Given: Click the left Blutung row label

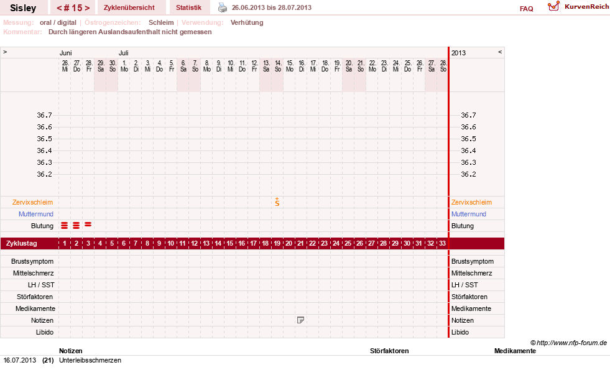Looking at the screenshot, I should pyautogui.click(x=42, y=226).
